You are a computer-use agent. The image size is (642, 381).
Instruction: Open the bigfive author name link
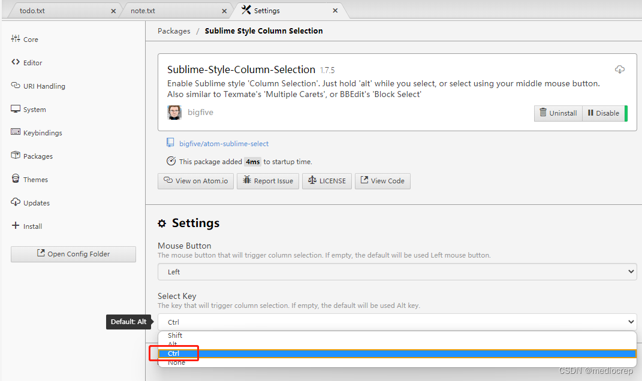200,112
